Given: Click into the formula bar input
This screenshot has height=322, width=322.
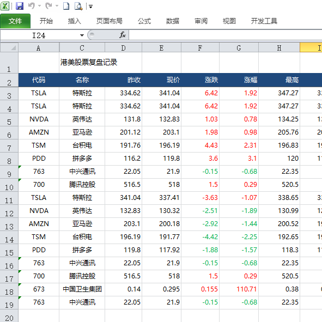Looking at the screenshot, I should click(226, 35).
